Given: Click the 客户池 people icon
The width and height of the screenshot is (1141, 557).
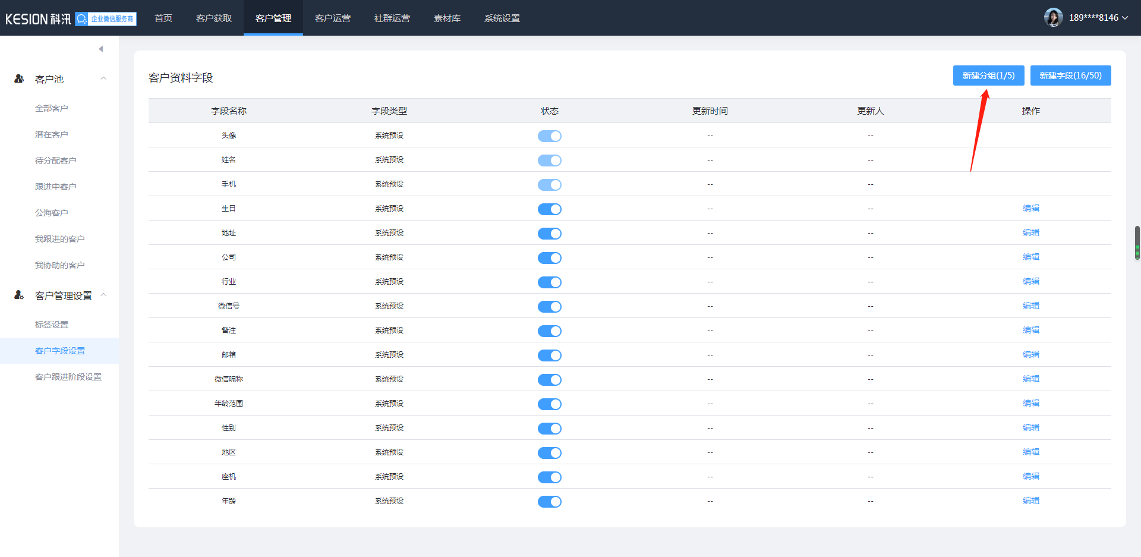Looking at the screenshot, I should pyautogui.click(x=19, y=78).
